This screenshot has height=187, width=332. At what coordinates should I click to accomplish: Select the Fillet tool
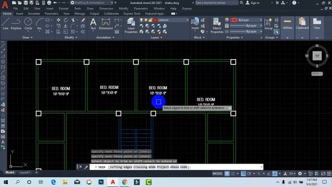coord(73,26)
